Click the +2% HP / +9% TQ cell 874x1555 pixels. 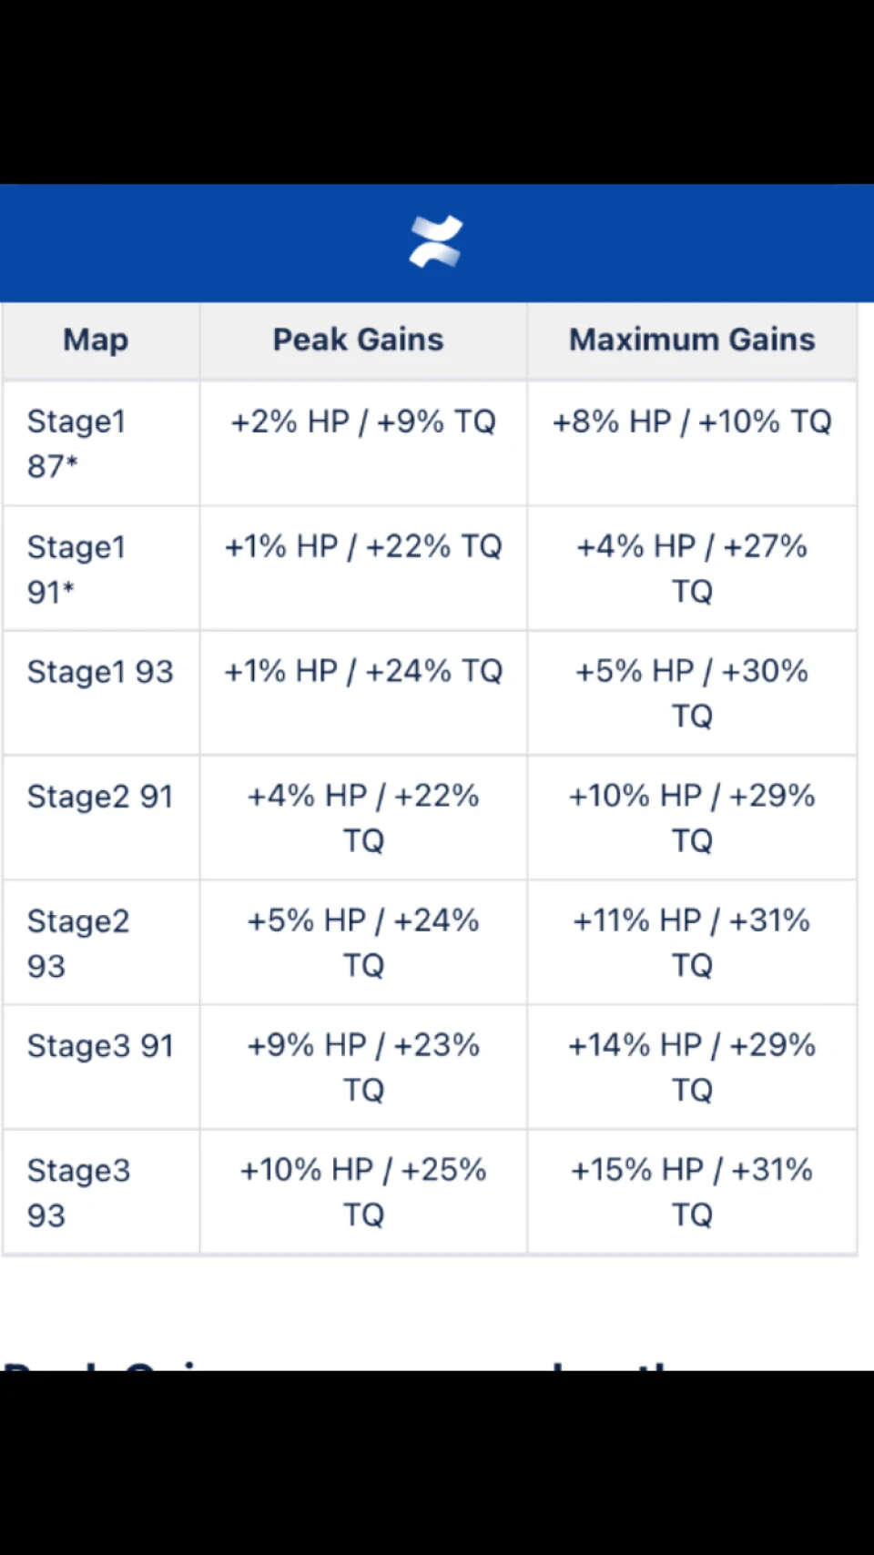point(363,443)
